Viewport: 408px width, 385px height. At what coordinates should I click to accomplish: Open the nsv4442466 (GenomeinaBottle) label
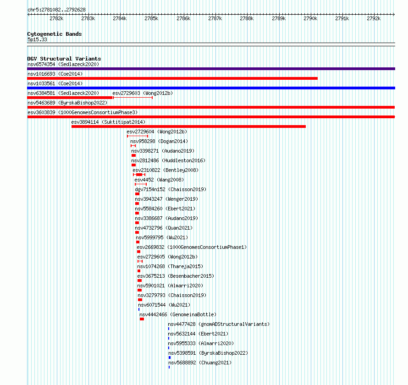pyautogui.click(x=178, y=314)
